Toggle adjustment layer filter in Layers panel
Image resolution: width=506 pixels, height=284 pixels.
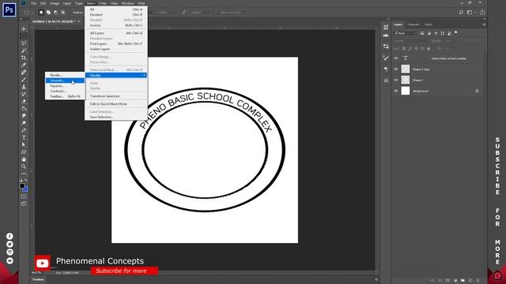click(x=429, y=33)
